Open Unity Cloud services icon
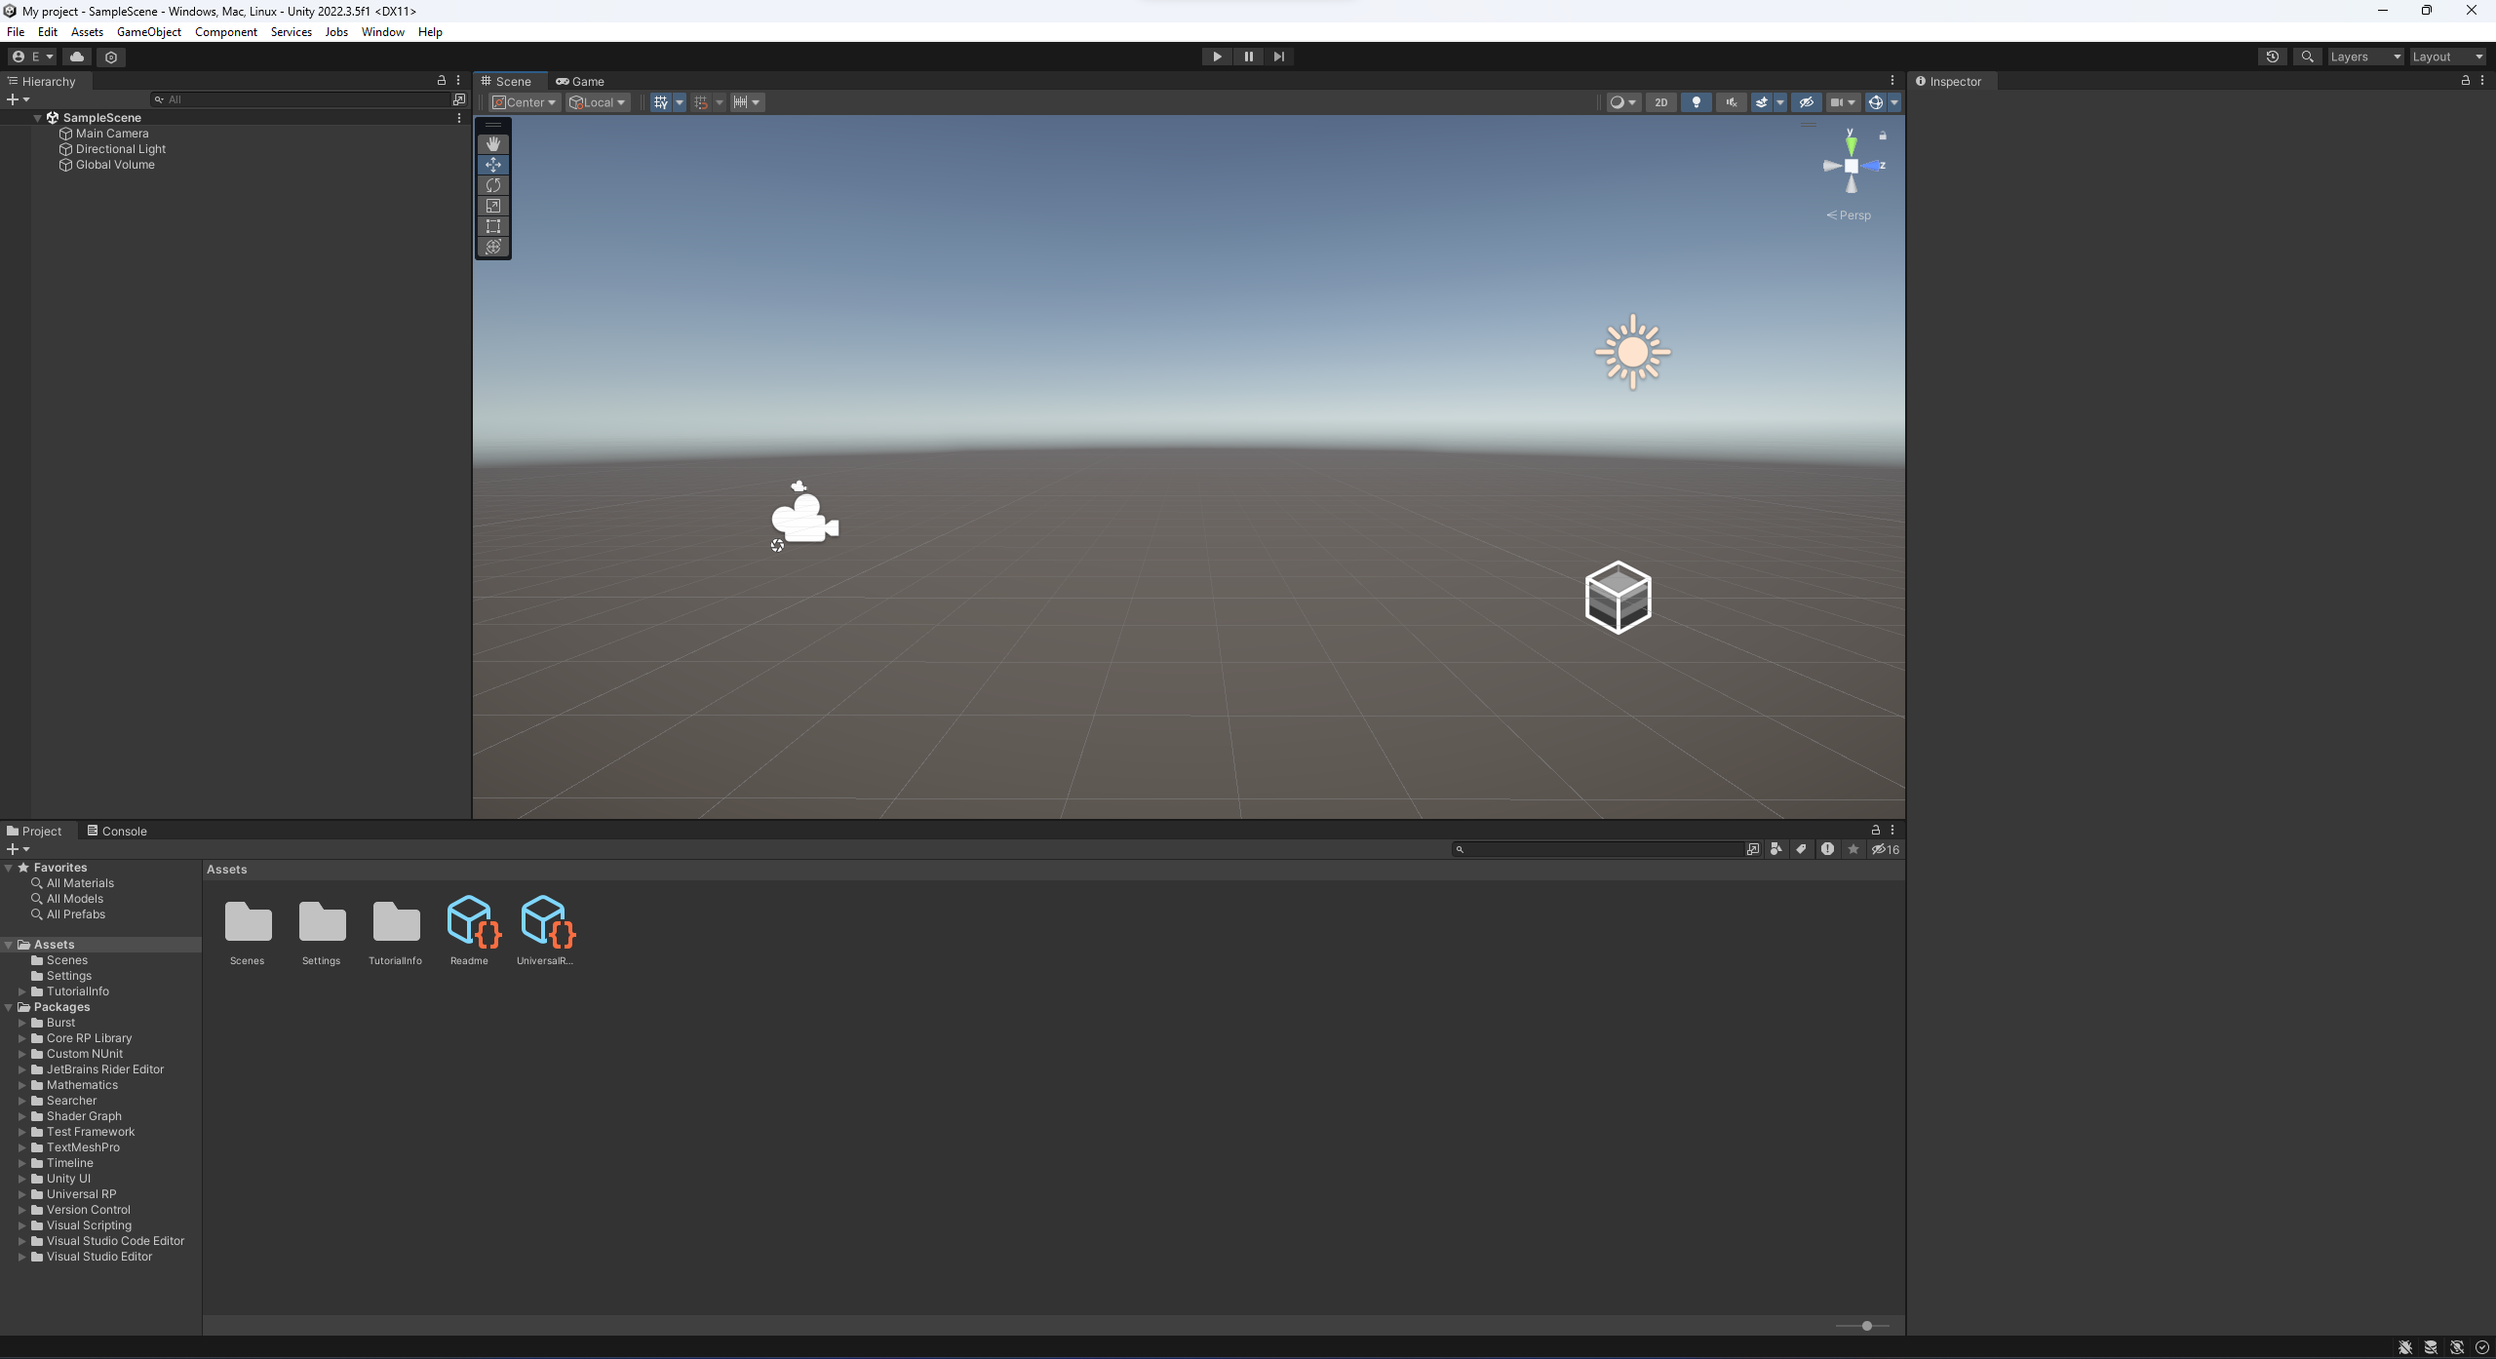 [77, 57]
